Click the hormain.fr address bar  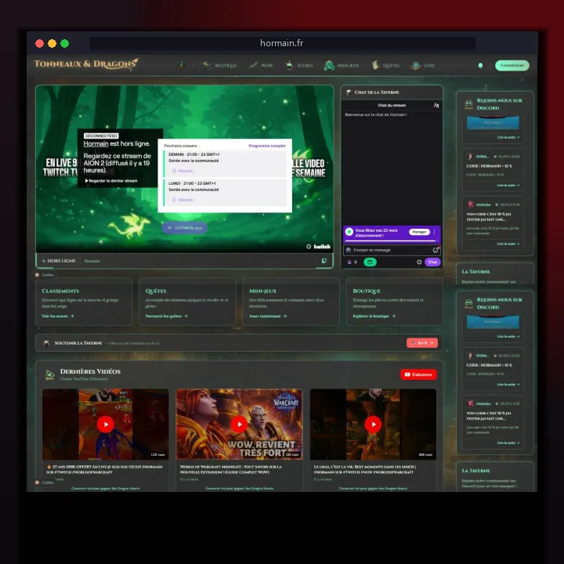[x=282, y=44]
